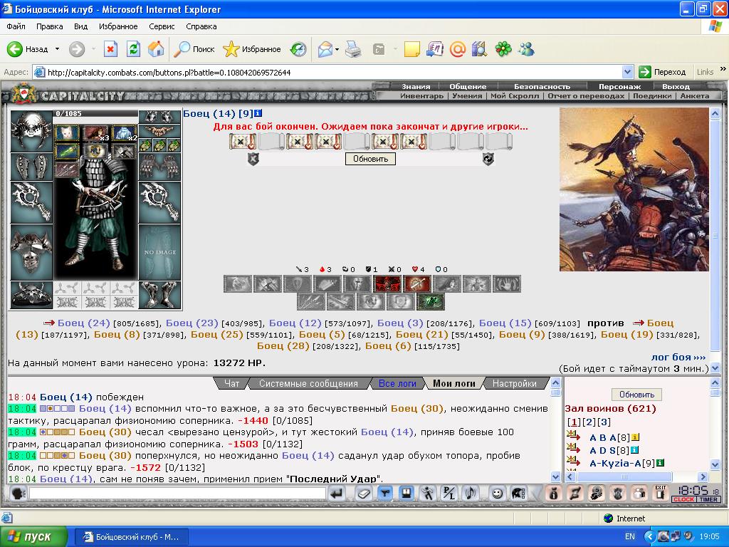729x547 pixels.
Task: Click the Поиск search toolbar button
Action: pos(194,49)
